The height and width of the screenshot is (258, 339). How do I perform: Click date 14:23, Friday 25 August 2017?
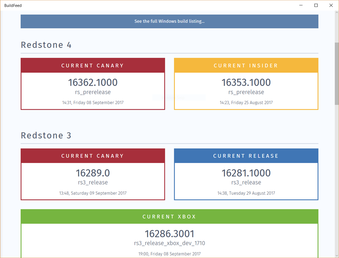click(x=246, y=103)
